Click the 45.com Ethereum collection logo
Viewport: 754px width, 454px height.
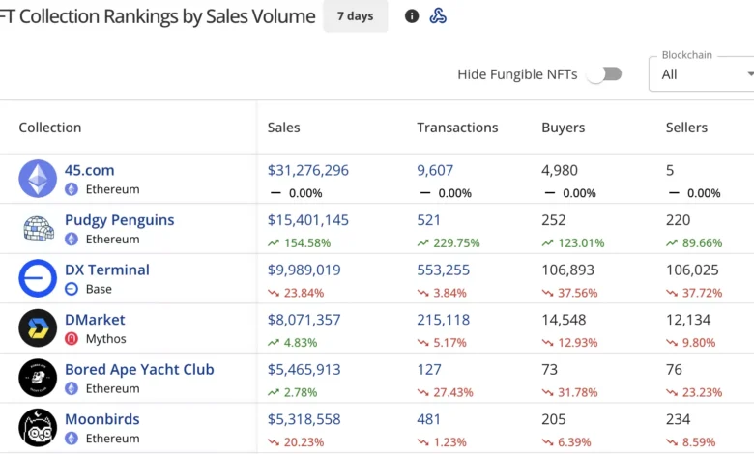coord(38,179)
